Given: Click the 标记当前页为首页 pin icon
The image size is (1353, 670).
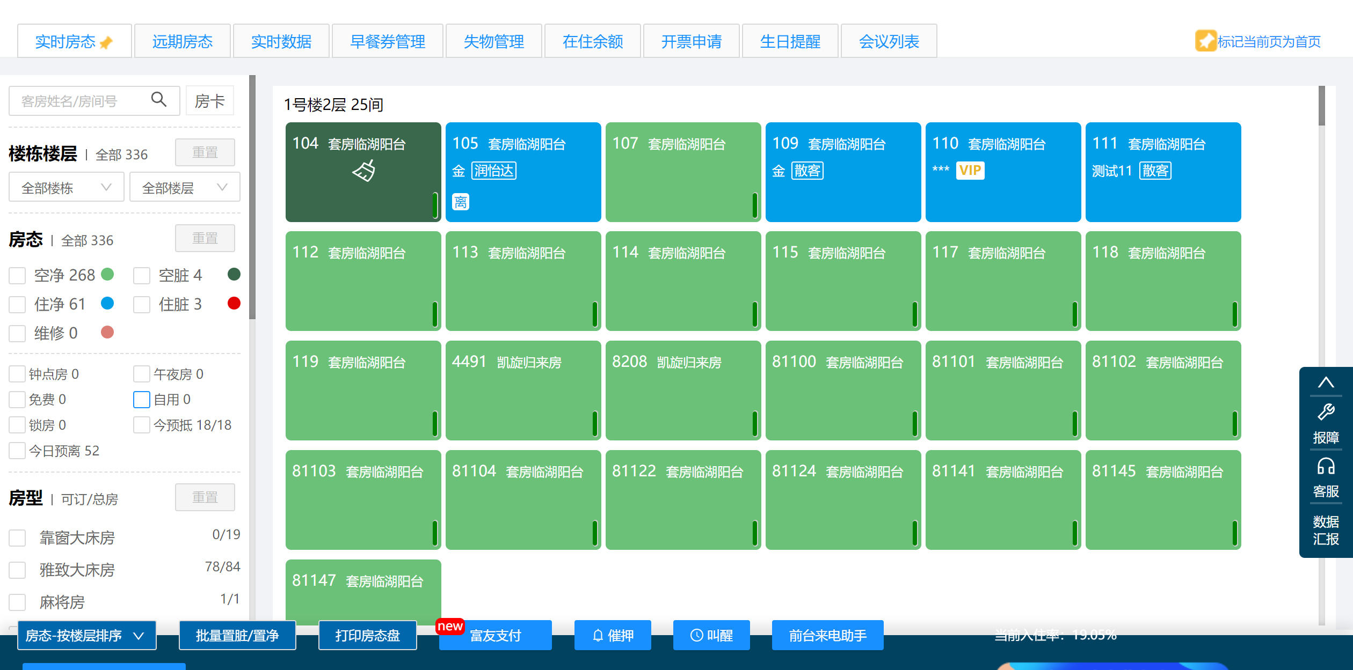Looking at the screenshot, I should pyautogui.click(x=1206, y=41).
